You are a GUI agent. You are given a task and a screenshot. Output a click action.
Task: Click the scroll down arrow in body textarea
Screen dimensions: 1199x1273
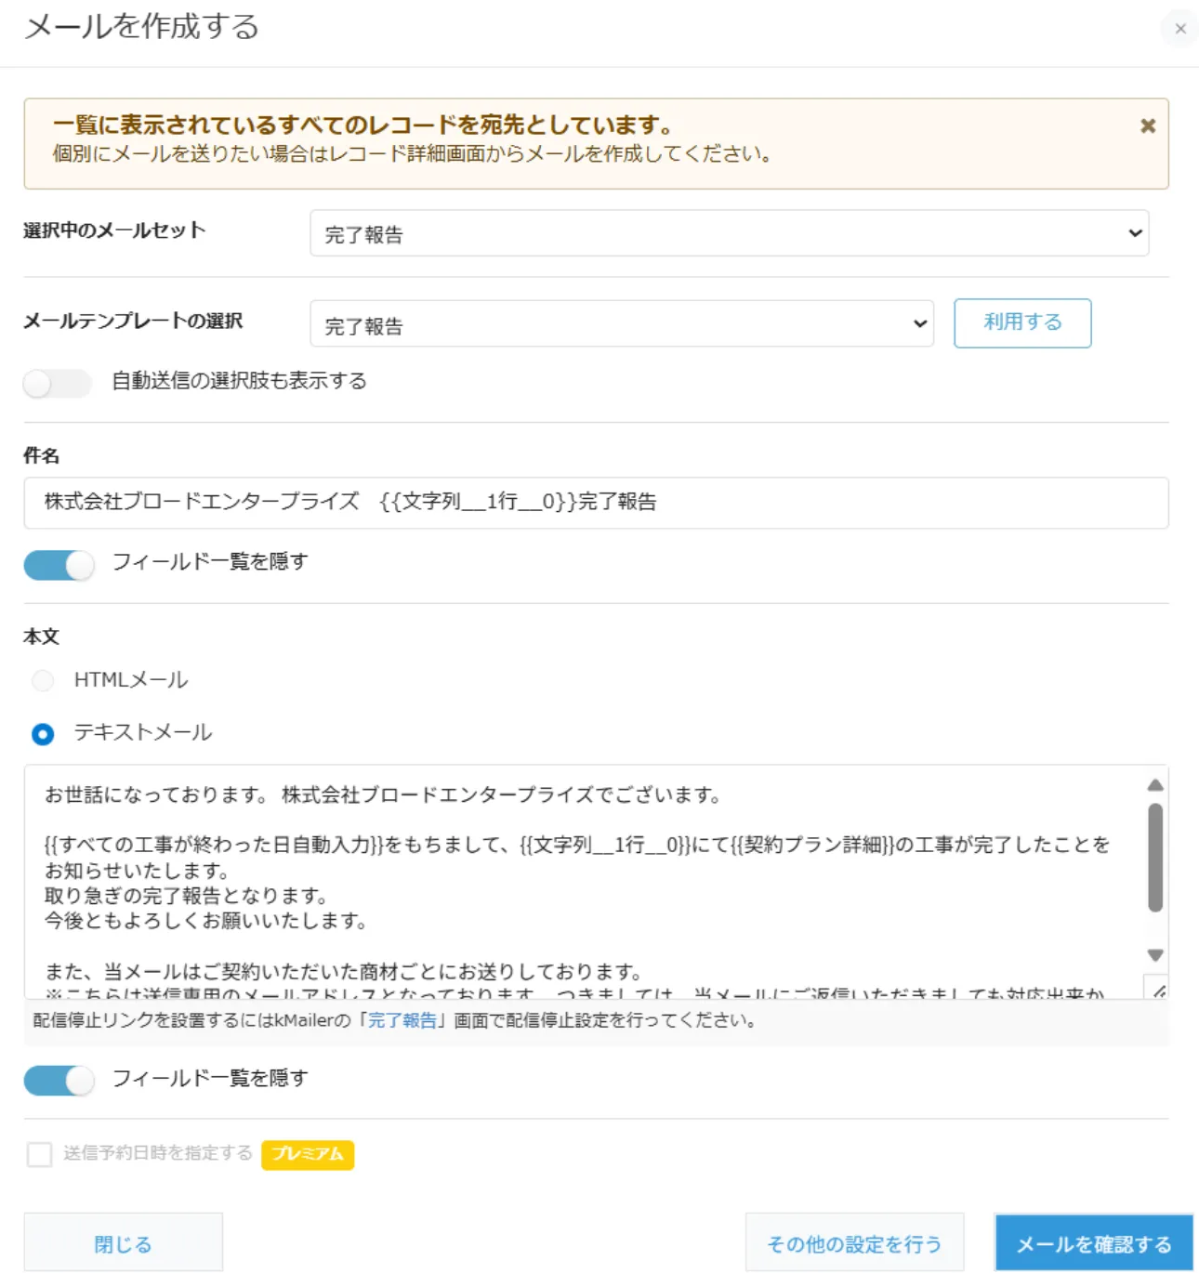[1155, 955]
